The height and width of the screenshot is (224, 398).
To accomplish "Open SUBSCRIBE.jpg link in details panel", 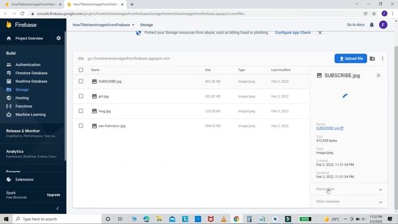I will [x=330, y=128].
